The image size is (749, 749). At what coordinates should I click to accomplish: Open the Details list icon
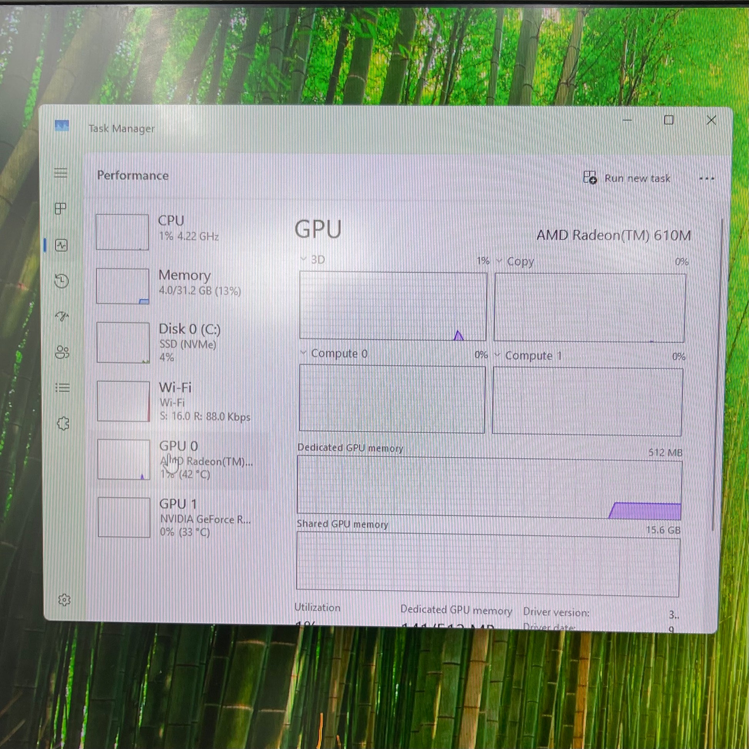62,388
